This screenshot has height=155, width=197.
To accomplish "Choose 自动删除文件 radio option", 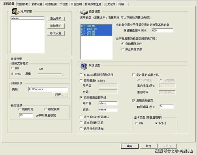I will click(122, 44).
